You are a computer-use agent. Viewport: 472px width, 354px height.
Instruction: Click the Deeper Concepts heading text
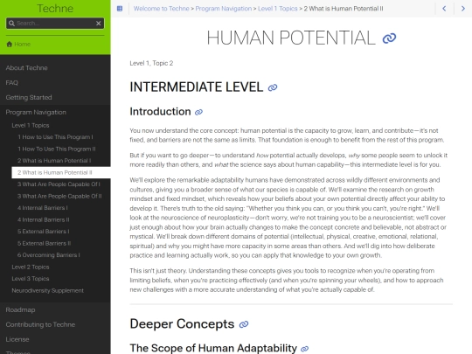(x=182, y=324)
